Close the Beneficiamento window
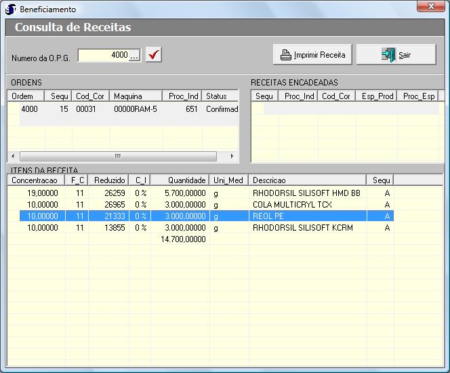This screenshot has width=450, height=373. 430,9
